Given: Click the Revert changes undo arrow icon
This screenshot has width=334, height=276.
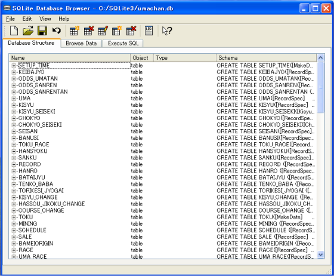Looking at the screenshot, I should (x=57, y=30).
